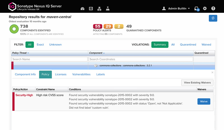Open the Organization hierarchy icon
Screen dimensions: 224x130
(99, 9)
